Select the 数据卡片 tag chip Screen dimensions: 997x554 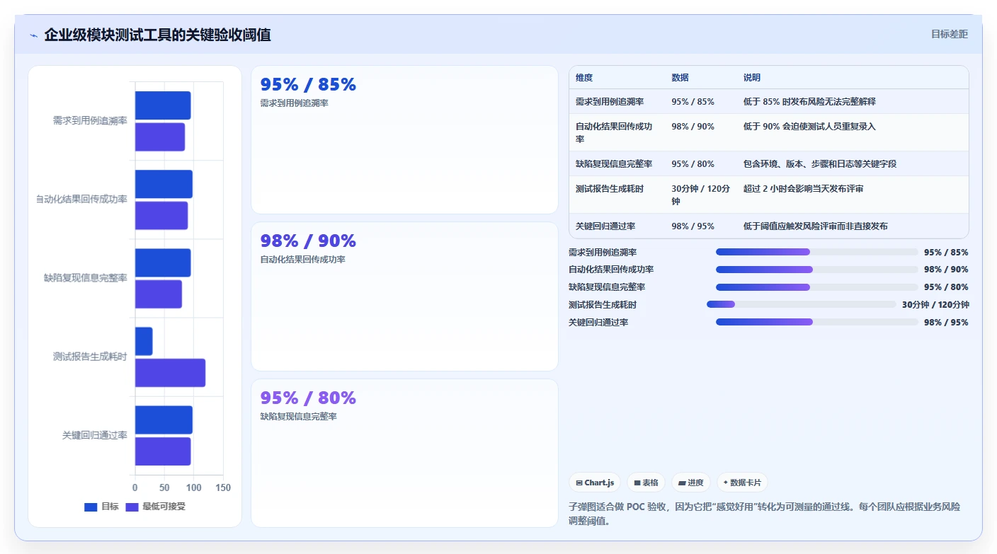742,483
